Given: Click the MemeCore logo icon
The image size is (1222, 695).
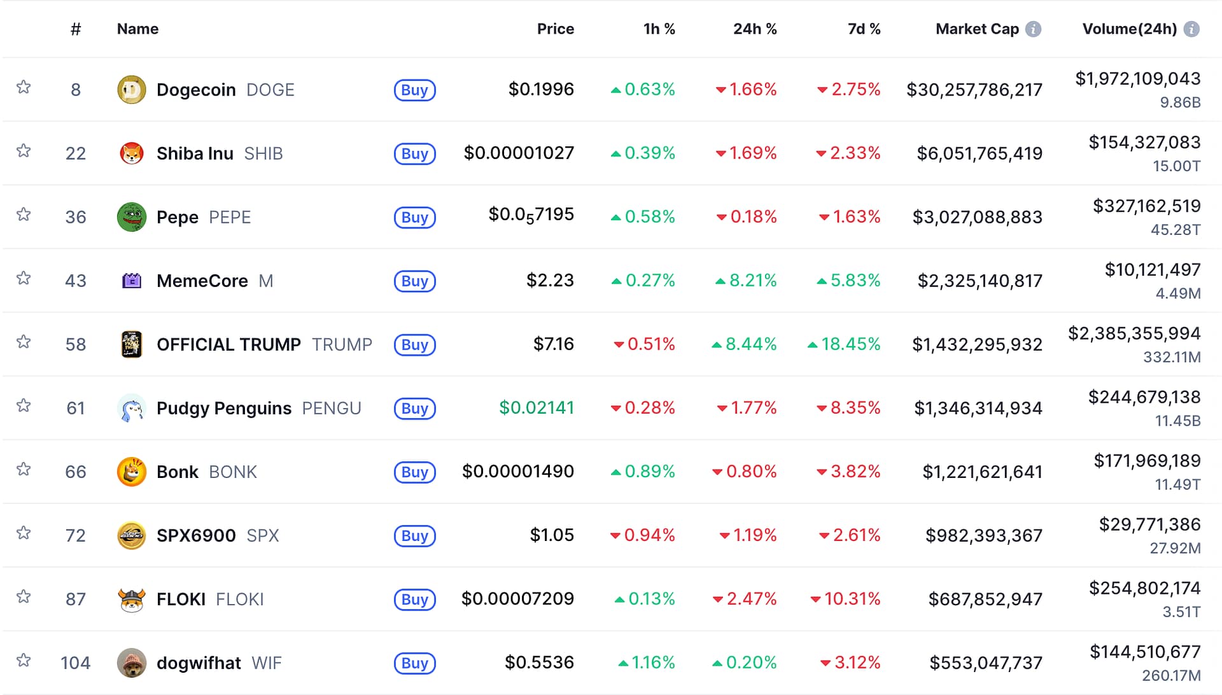Looking at the screenshot, I should pos(132,281).
